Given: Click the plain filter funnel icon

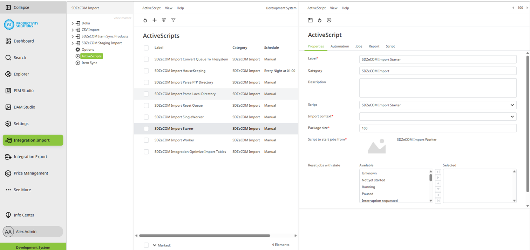Looking at the screenshot, I should pyautogui.click(x=173, y=20).
